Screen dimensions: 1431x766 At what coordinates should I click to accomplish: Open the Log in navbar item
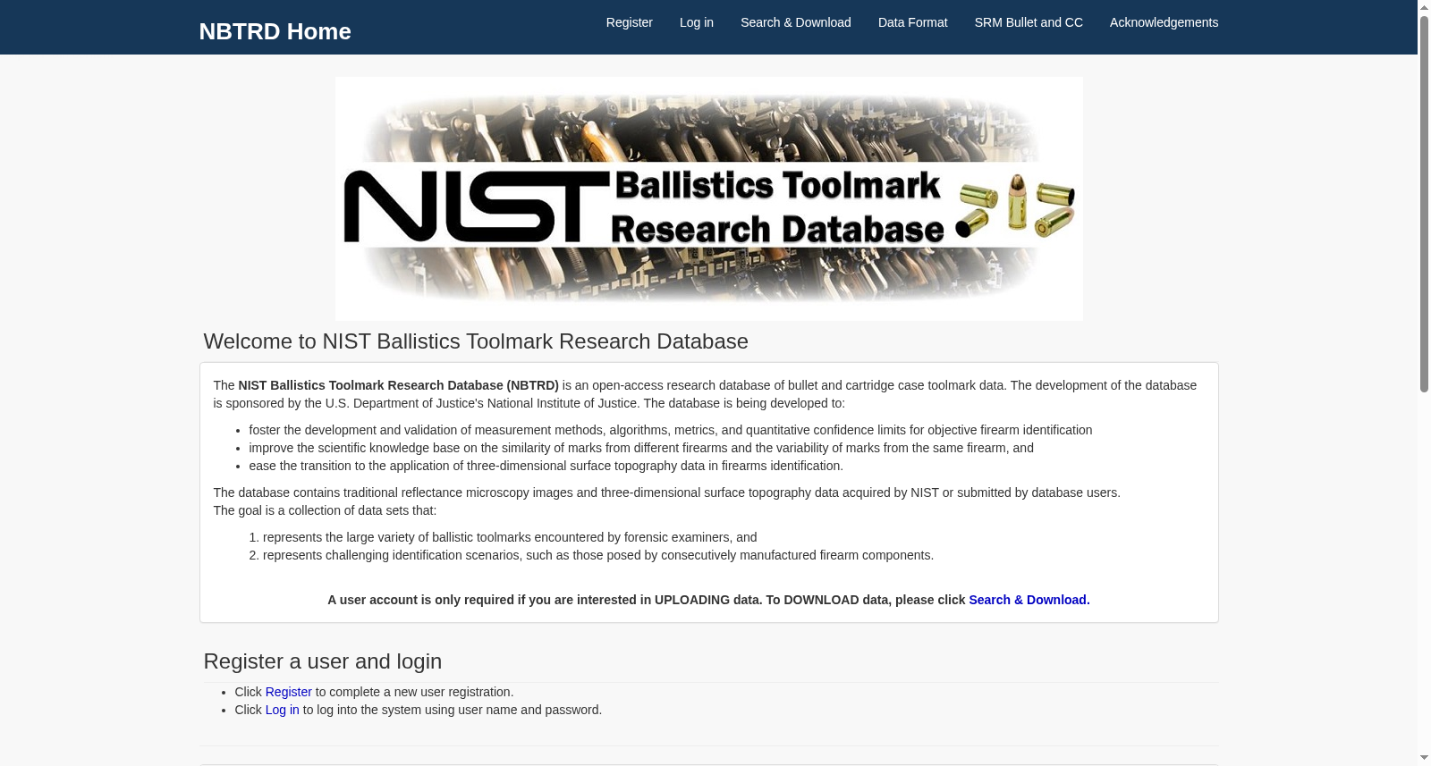[696, 22]
